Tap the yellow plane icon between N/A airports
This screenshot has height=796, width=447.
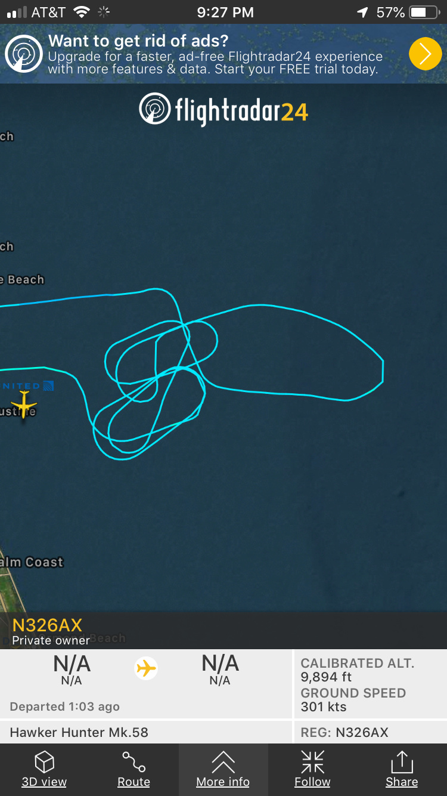[146, 668]
